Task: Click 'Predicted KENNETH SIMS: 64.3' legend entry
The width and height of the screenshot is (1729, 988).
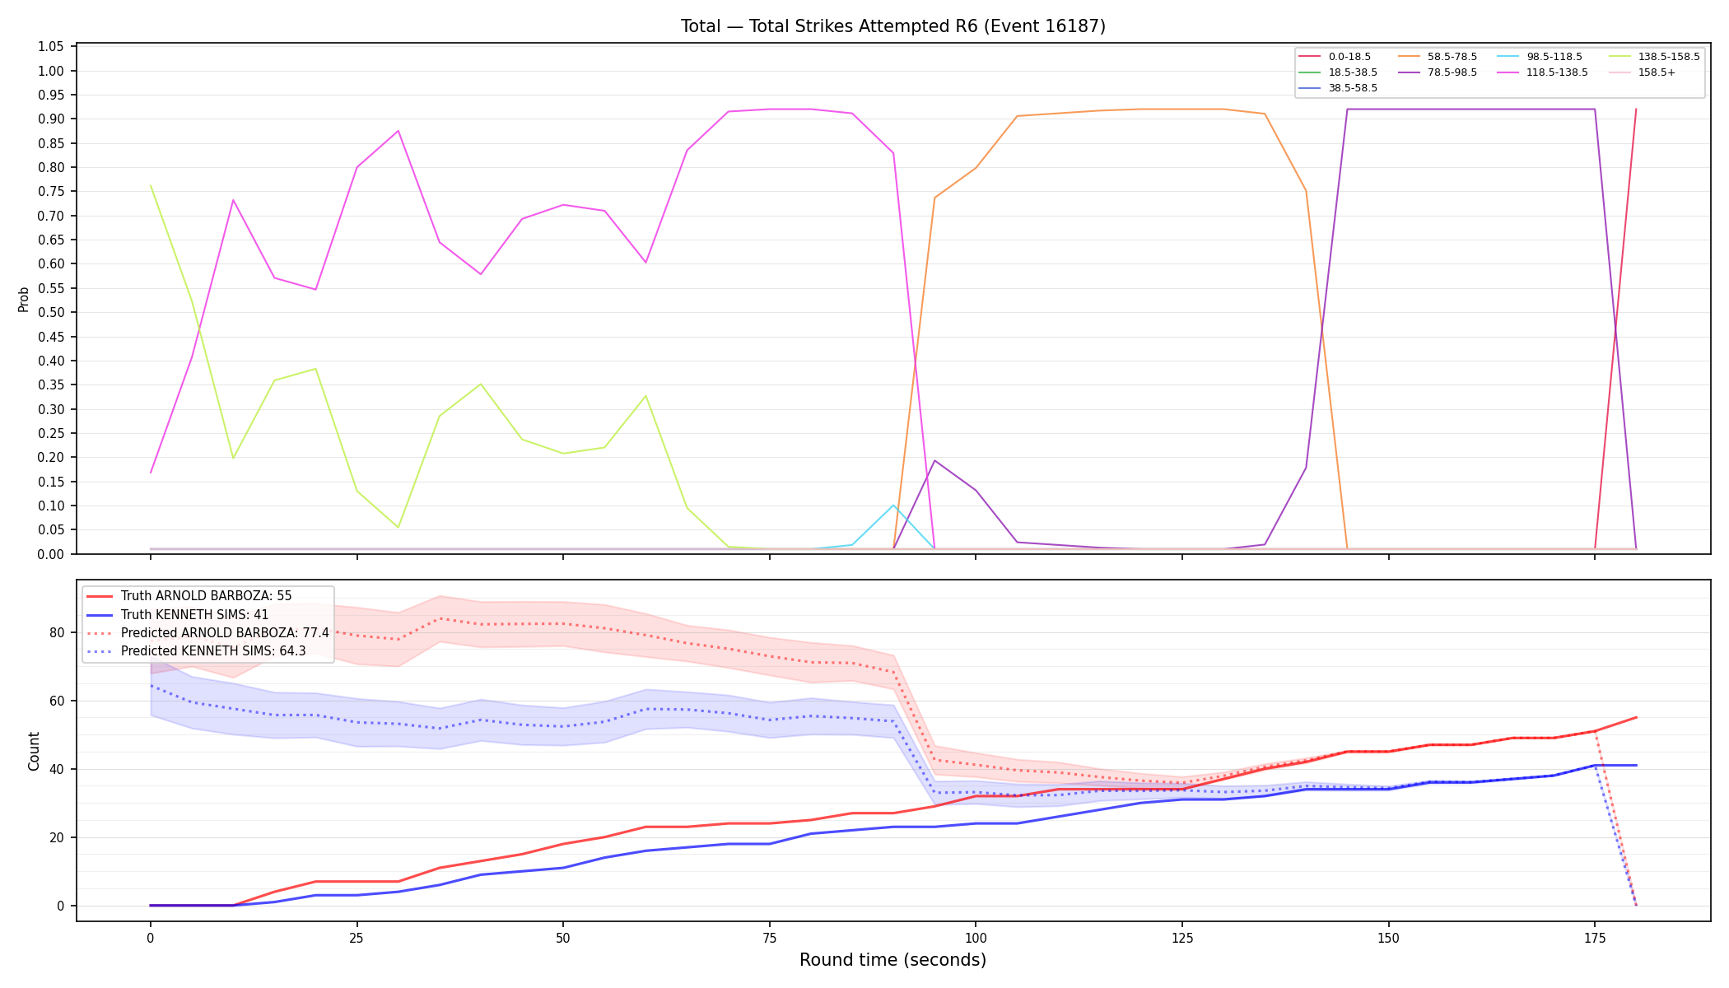Action: (196, 651)
